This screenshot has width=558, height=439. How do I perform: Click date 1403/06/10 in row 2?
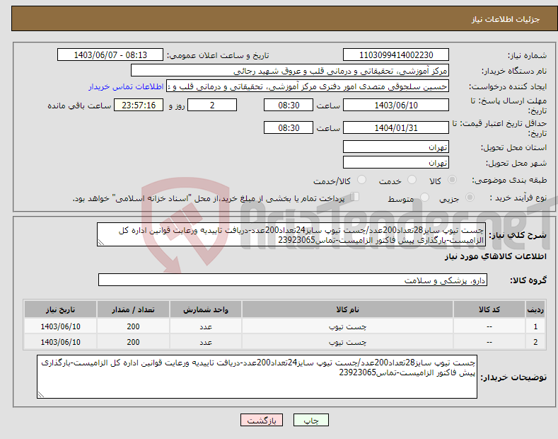coord(60,342)
